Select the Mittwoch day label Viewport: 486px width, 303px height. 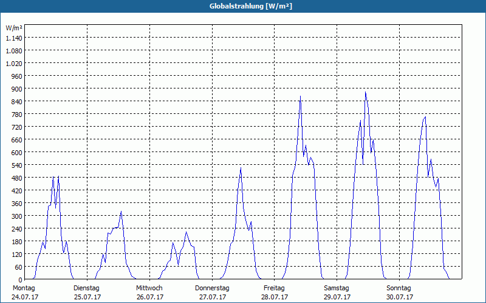pyautogui.click(x=149, y=288)
